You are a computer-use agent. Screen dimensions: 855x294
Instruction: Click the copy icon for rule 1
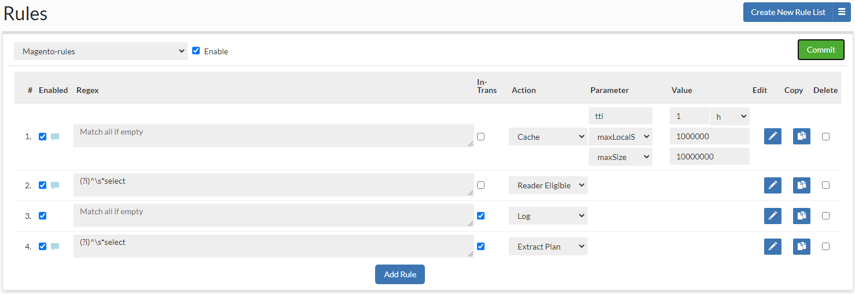click(x=801, y=136)
